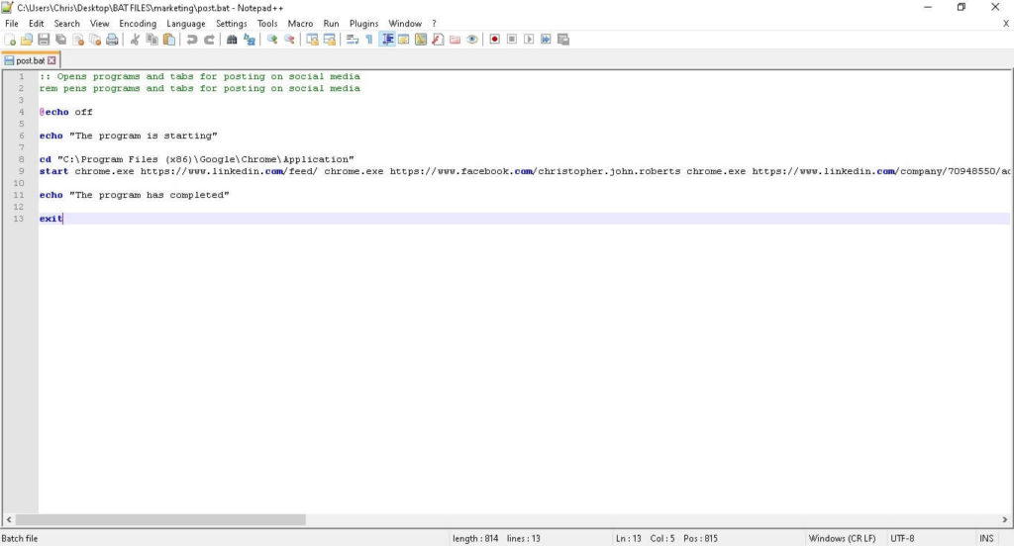Open the File menu
The height and width of the screenshot is (546, 1014).
12,24
